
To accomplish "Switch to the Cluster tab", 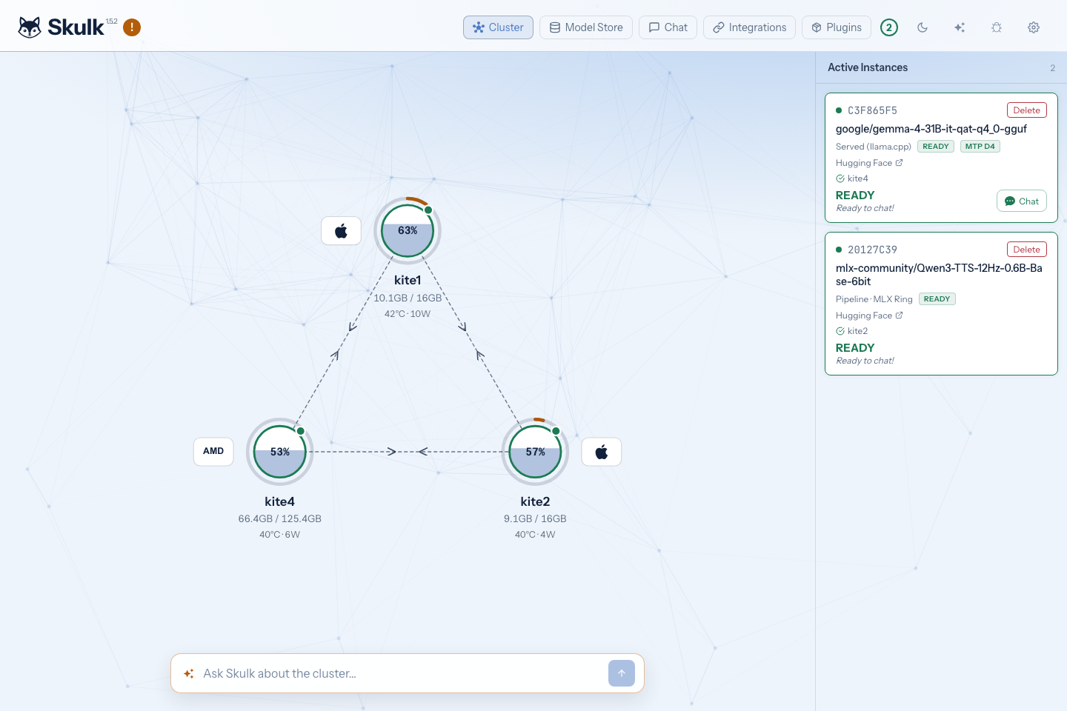I will (498, 27).
